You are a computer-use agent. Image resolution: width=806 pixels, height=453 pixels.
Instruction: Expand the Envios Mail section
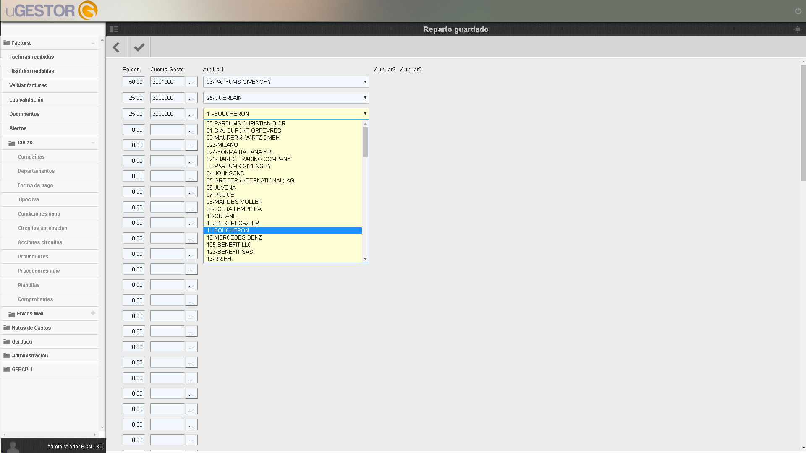93,313
